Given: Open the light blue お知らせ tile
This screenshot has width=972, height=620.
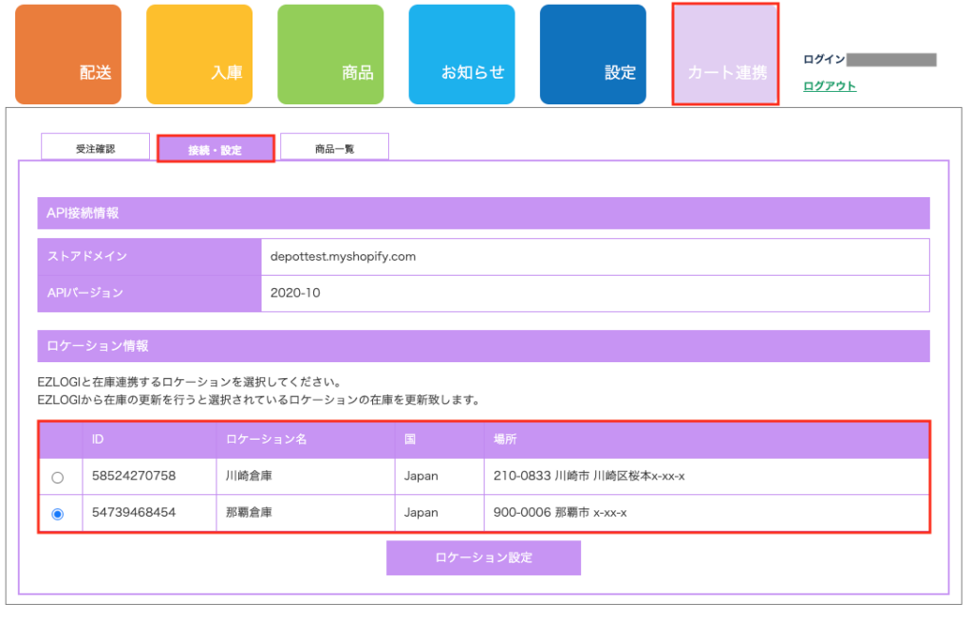Looking at the screenshot, I should pyautogui.click(x=461, y=55).
